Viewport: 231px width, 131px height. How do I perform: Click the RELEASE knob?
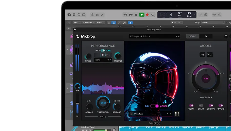(117, 107)
